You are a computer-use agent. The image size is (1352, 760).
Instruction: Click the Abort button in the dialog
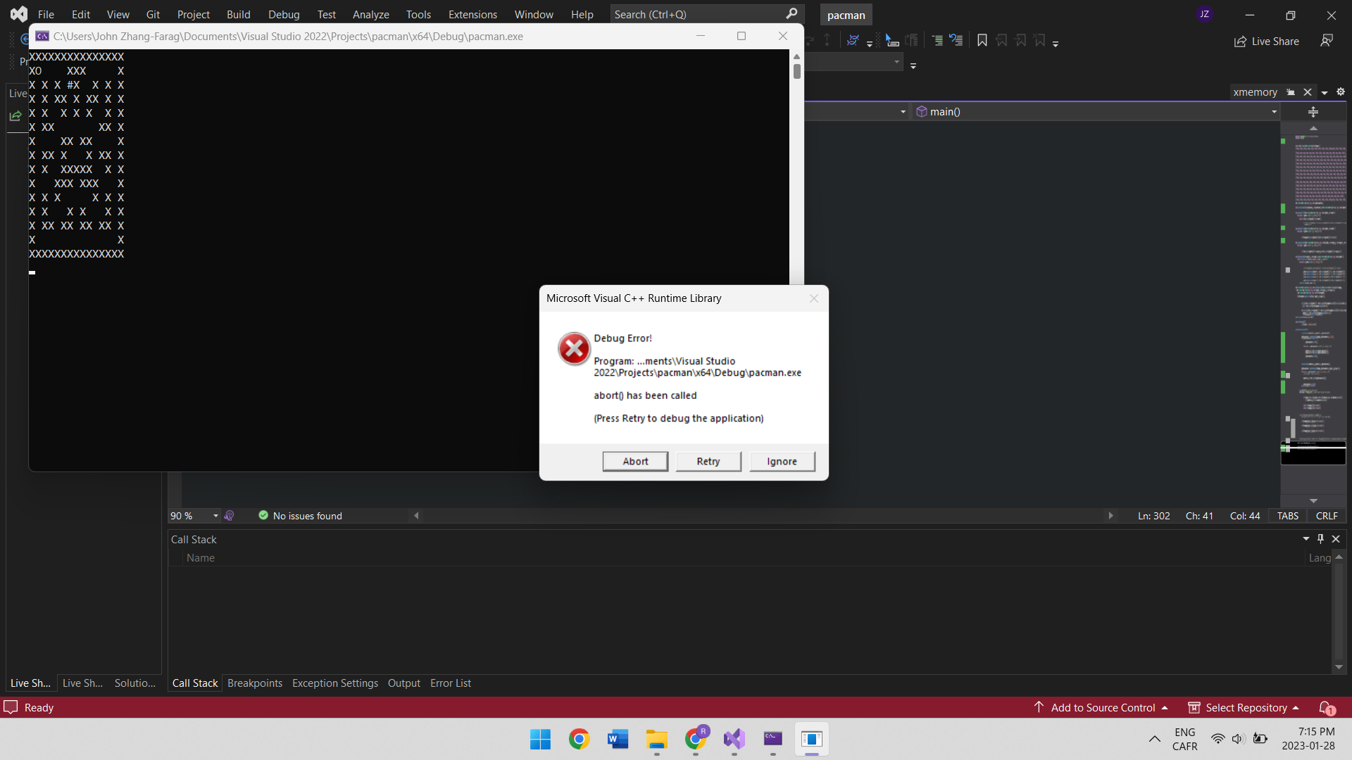click(x=635, y=462)
